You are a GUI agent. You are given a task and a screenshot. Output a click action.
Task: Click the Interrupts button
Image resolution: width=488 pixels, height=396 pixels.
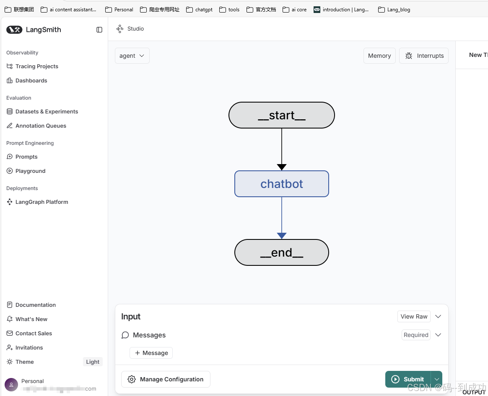(424, 56)
